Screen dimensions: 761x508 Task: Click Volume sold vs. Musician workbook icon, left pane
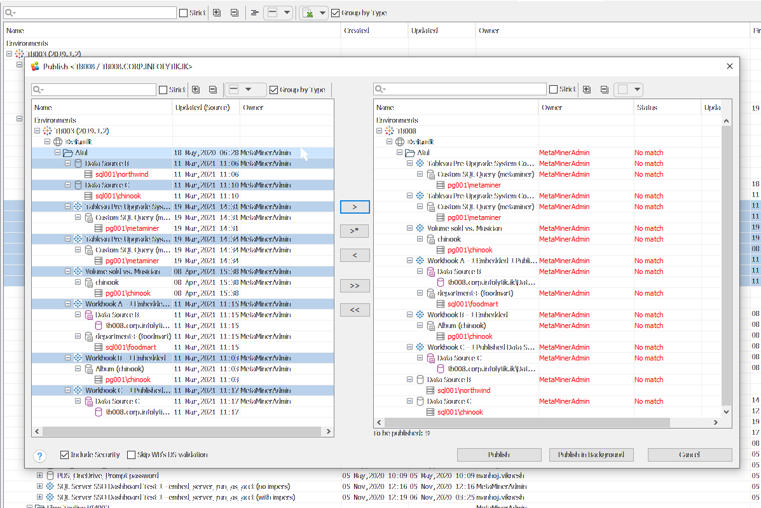(x=78, y=271)
